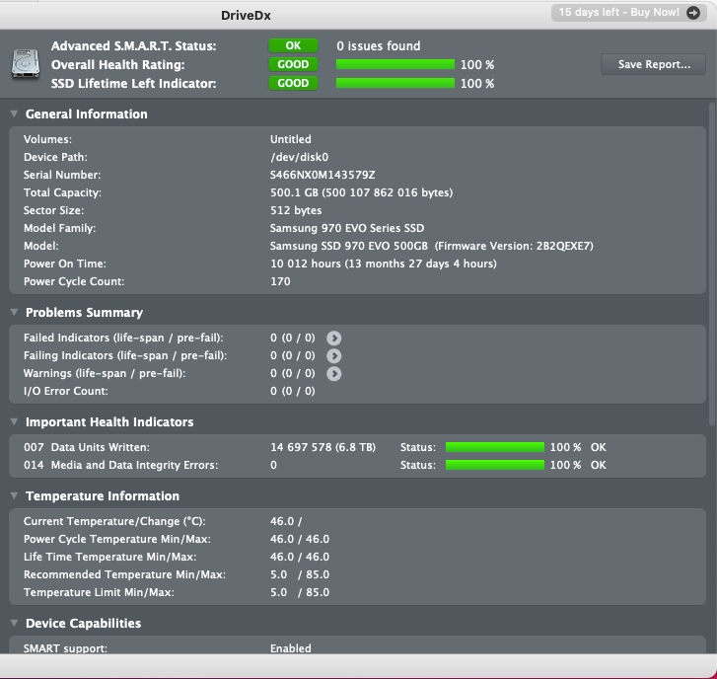Click Power Cycle Temperature Min/Max label
Viewport: 717px width, 679px height.
(x=117, y=539)
